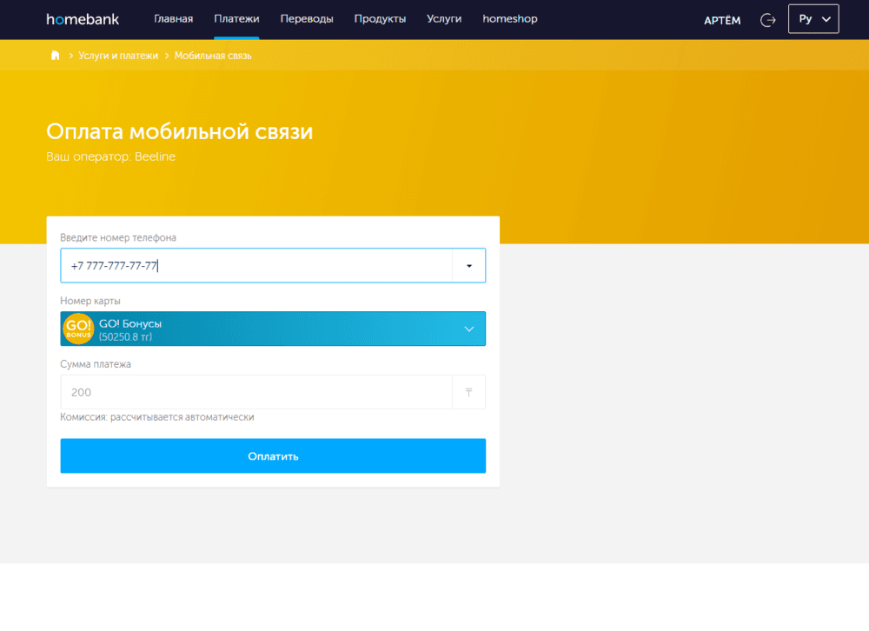869x631 pixels.
Task: Open the Продукты menu item
Action: coord(381,19)
